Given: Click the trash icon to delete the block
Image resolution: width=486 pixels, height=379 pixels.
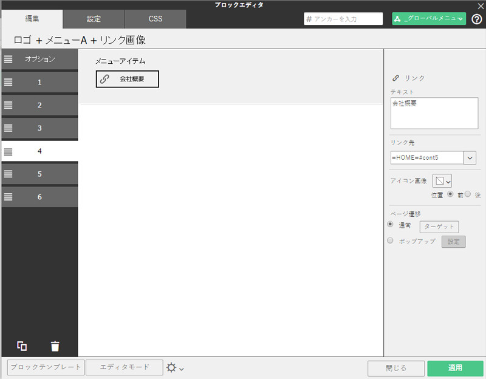Looking at the screenshot, I should [55, 346].
